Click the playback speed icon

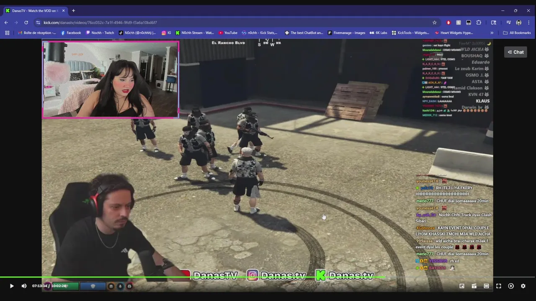coord(511,286)
